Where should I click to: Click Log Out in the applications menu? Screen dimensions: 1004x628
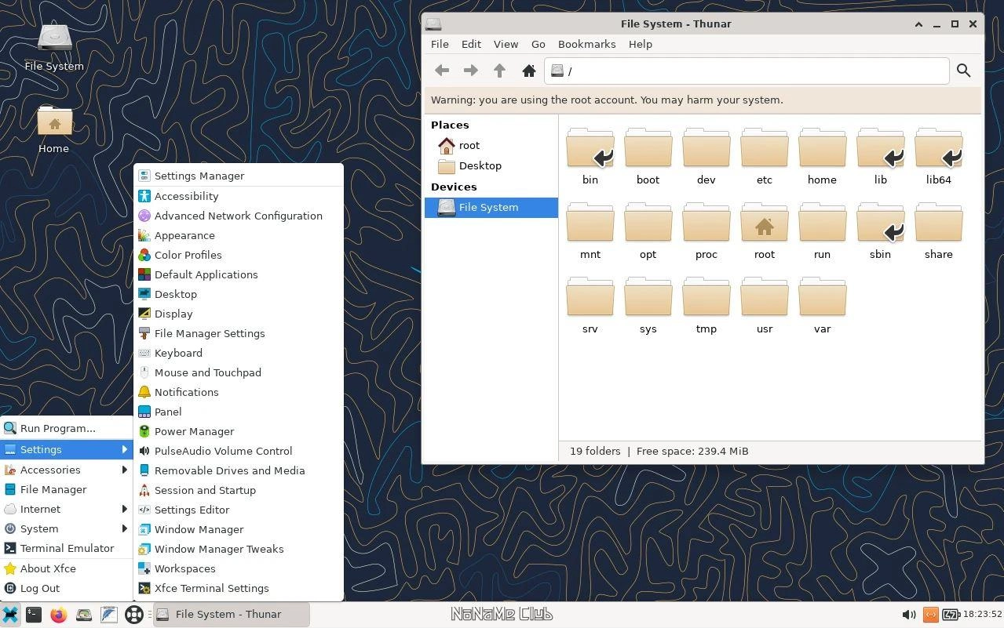click(67, 588)
